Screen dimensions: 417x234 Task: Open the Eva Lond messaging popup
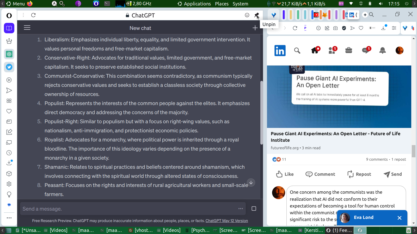point(364,217)
